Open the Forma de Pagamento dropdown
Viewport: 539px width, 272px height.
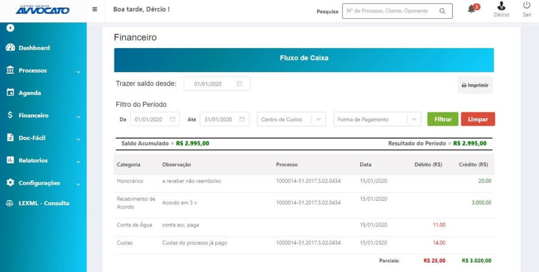(x=377, y=120)
